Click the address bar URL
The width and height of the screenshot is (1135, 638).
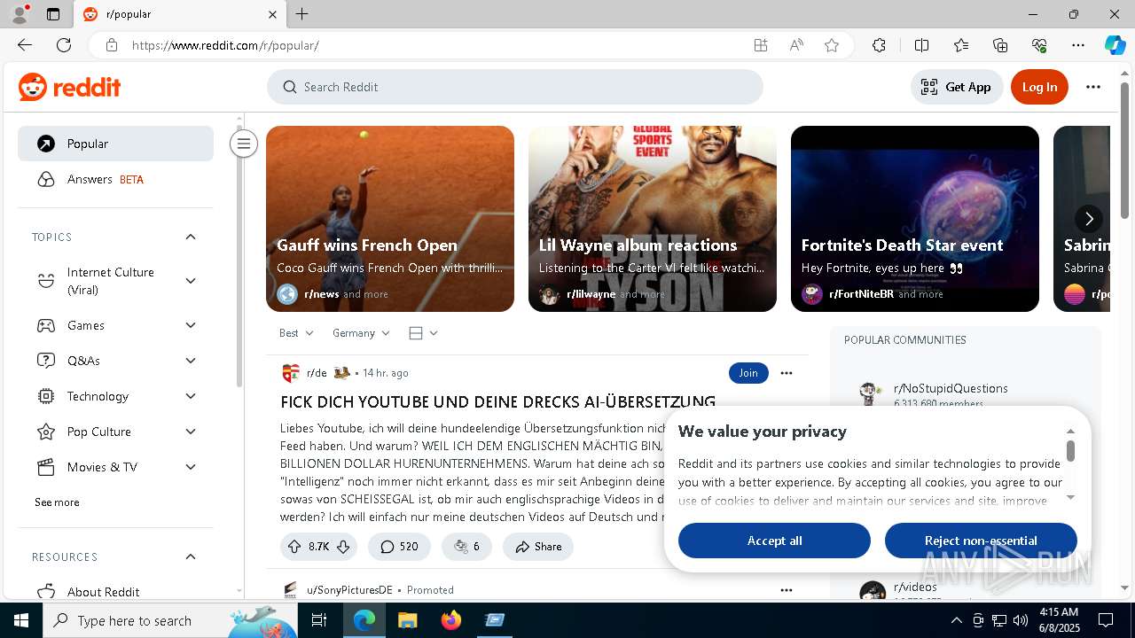pyautogui.click(x=225, y=45)
